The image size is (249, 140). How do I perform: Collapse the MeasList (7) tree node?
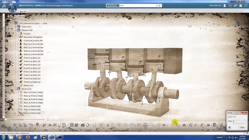coord(16,89)
